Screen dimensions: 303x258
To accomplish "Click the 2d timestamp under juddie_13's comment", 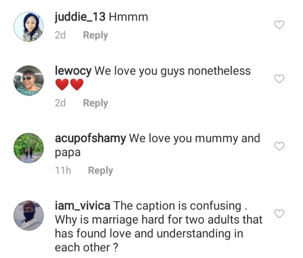I will (x=60, y=35).
